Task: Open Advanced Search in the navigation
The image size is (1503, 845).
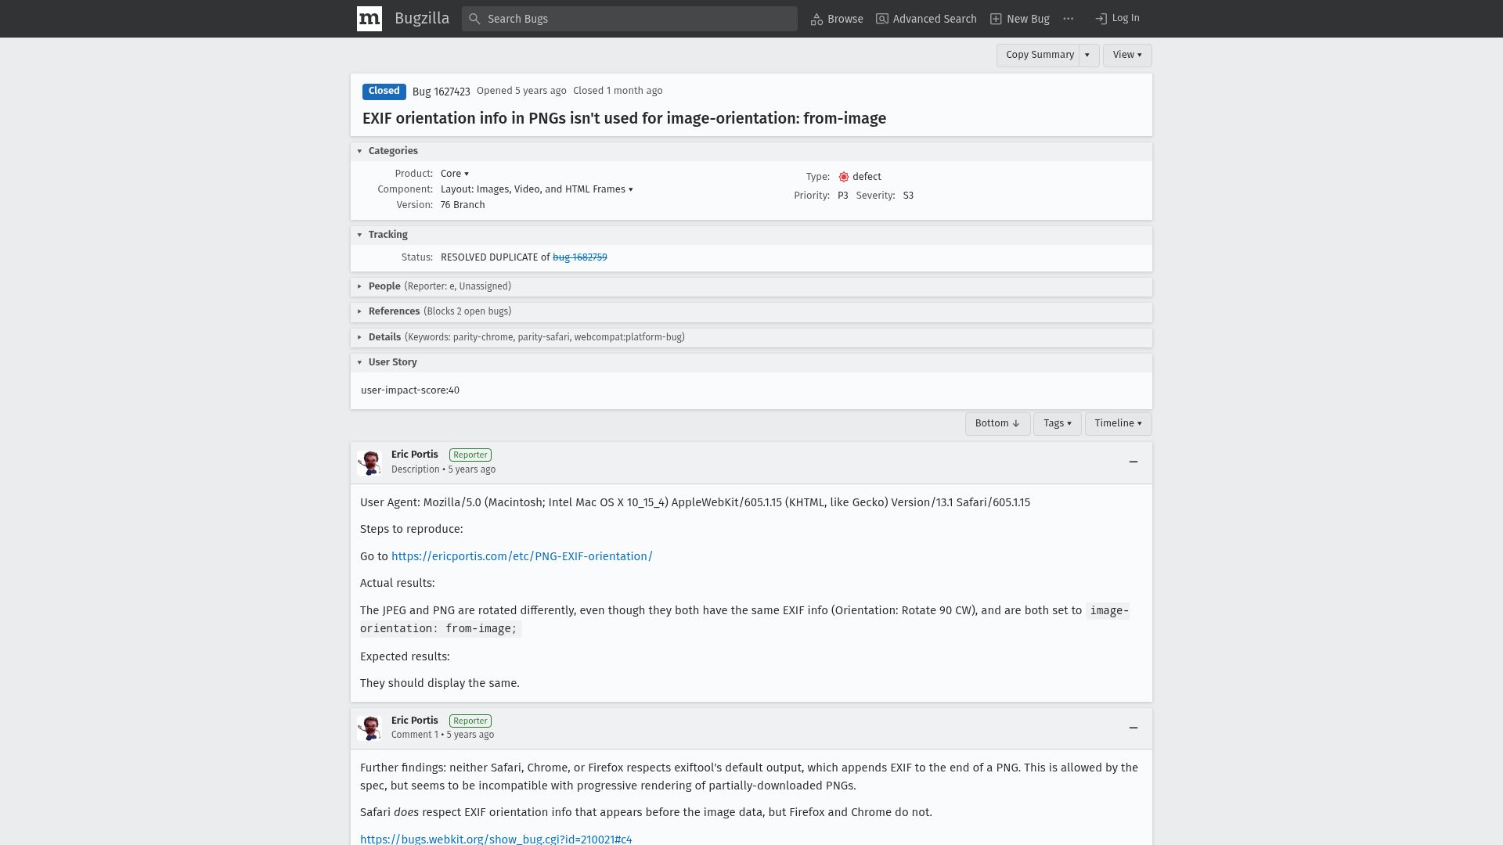Action: [926, 19]
